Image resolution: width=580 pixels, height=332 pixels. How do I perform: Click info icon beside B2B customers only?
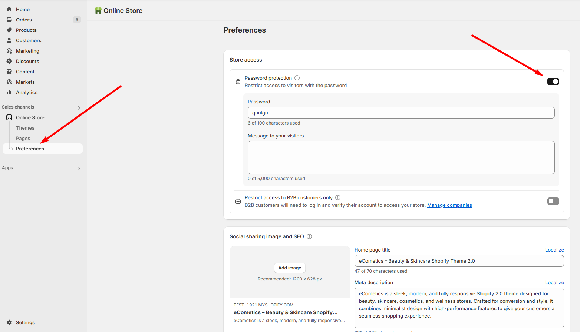pos(338,197)
